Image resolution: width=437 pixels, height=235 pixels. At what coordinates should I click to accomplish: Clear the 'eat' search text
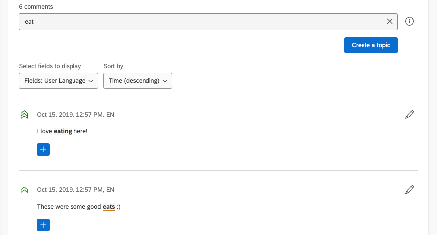tap(390, 22)
